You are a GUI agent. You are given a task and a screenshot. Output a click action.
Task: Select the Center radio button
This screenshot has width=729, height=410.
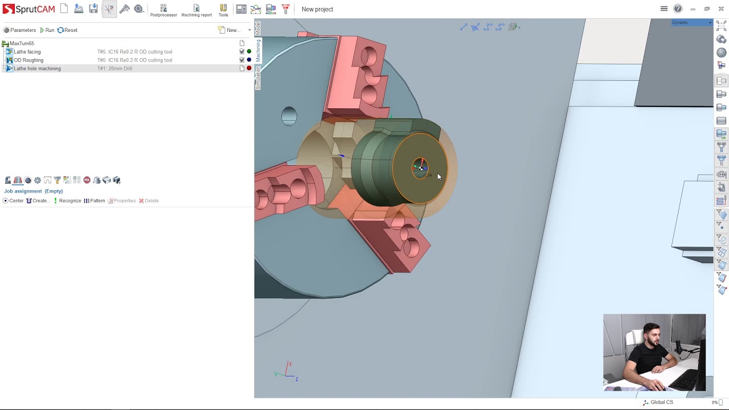pyautogui.click(x=6, y=200)
